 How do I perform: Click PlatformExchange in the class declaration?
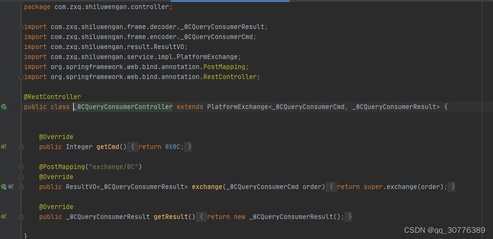[x=237, y=107]
